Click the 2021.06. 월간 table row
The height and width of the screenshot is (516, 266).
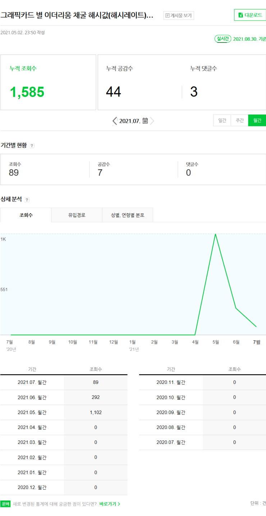(64, 398)
